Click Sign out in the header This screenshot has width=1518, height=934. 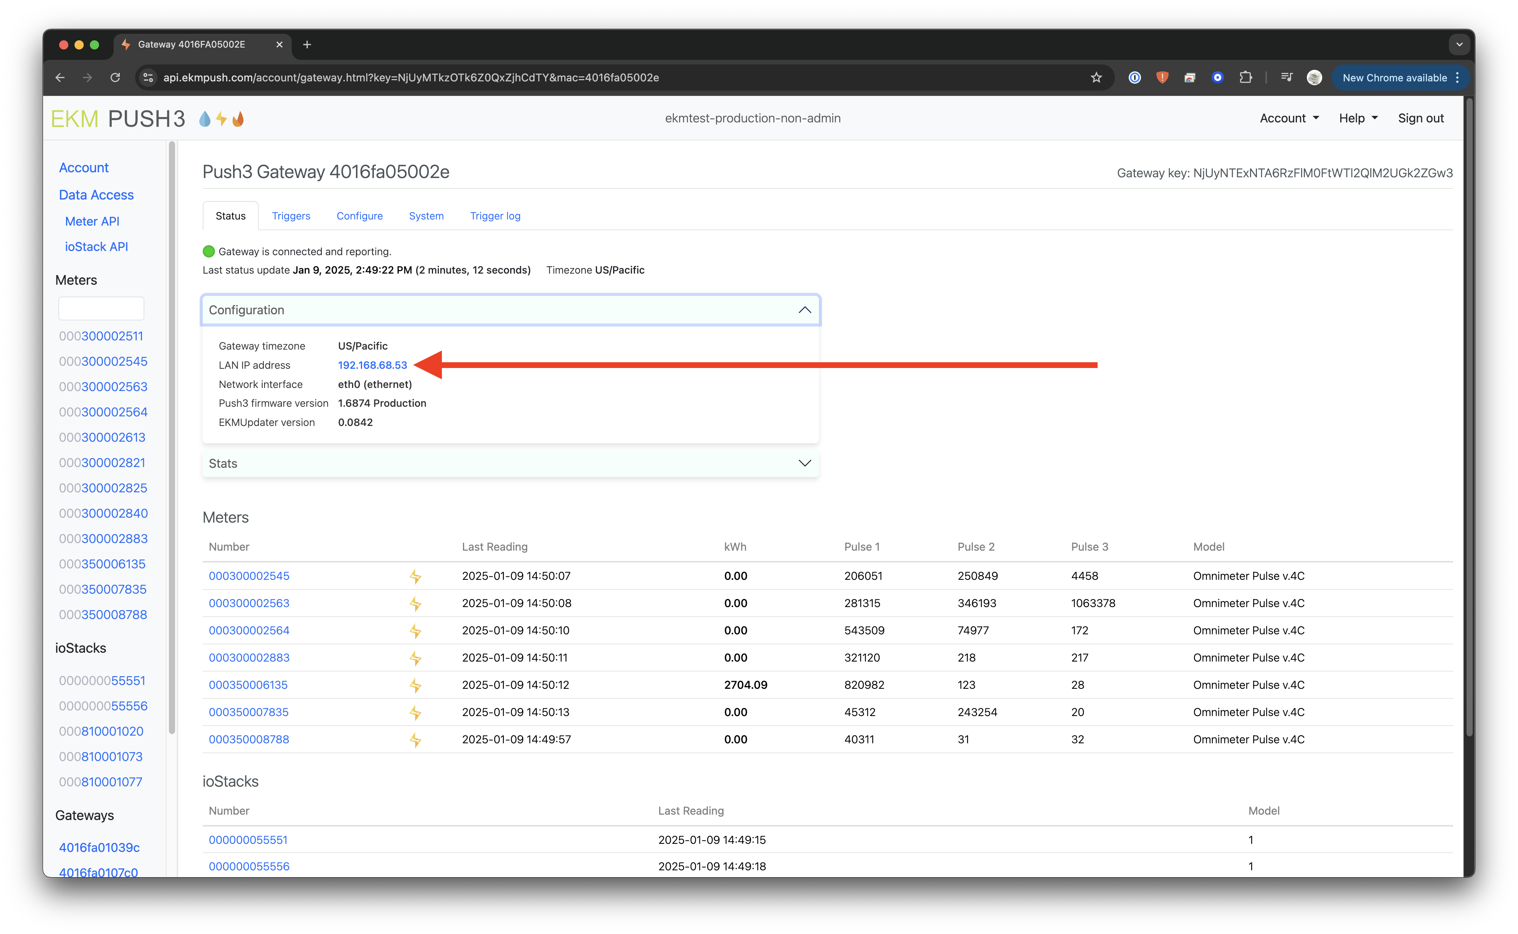click(x=1420, y=118)
